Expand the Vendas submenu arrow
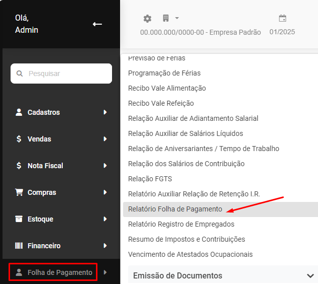Screen dimensions: 318x284 coord(105,139)
